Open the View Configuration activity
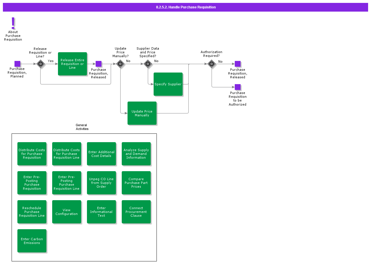This screenshot has width=371, height=264. pos(67,212)
